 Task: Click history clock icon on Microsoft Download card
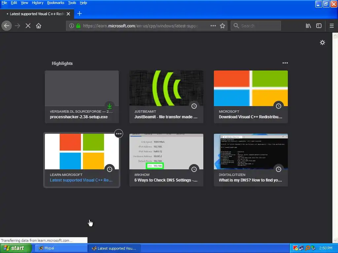click(279, 106)
